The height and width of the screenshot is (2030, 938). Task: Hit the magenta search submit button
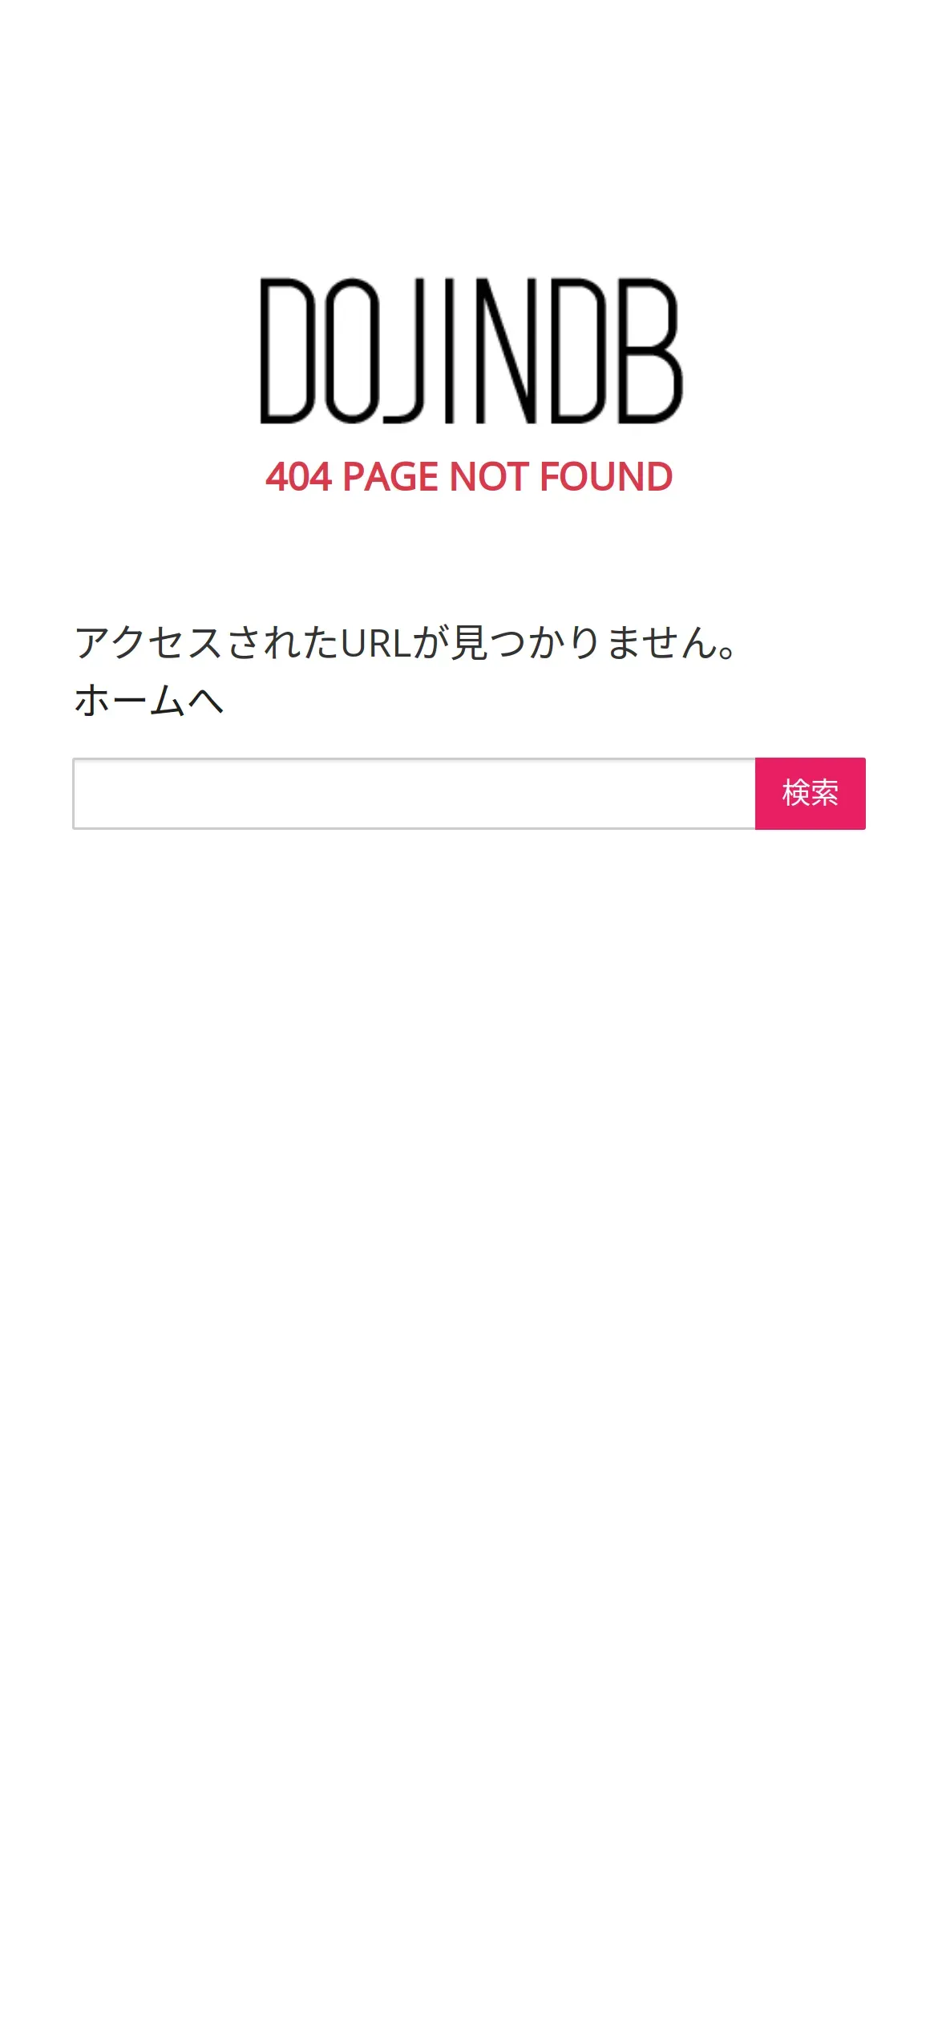810,793
